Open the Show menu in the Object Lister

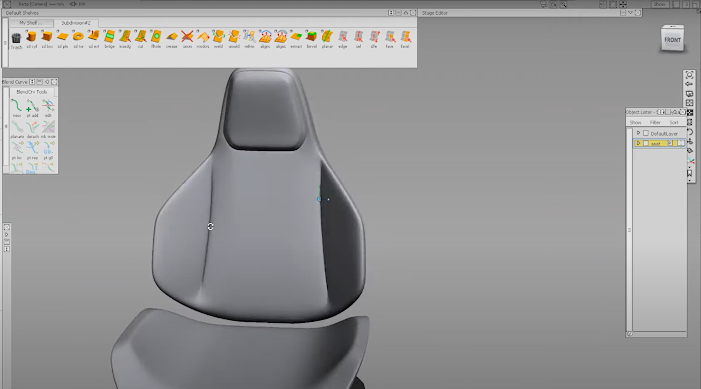(635, 122)
